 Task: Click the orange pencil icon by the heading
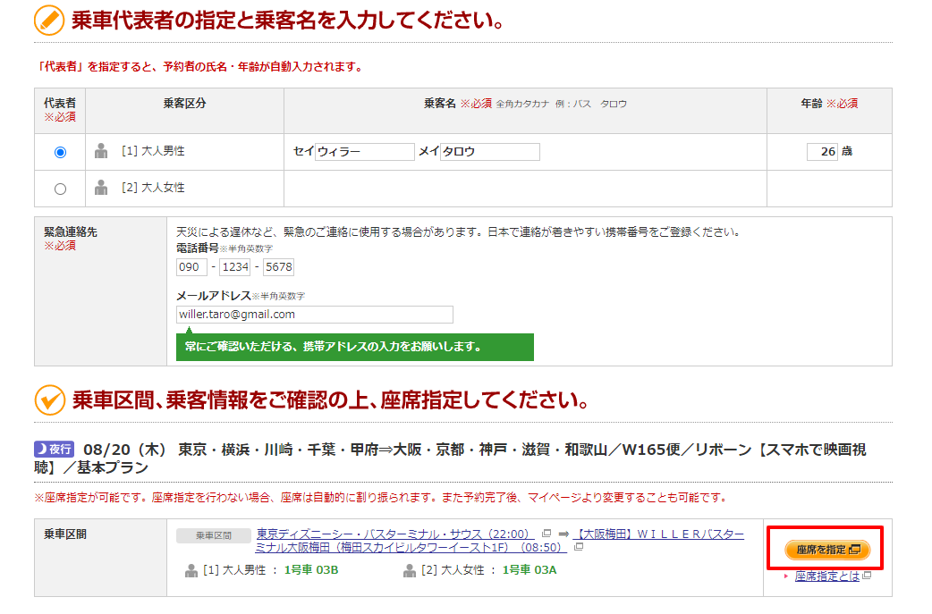click(49, 21)
